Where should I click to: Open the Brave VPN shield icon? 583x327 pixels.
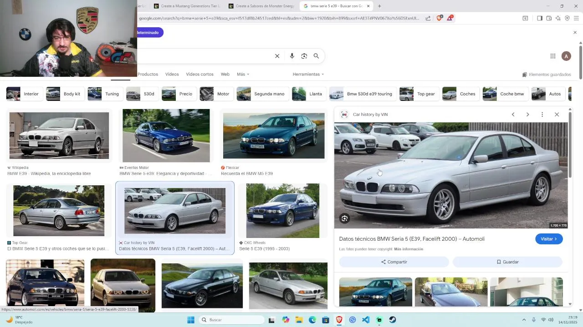tap(567, 18)
